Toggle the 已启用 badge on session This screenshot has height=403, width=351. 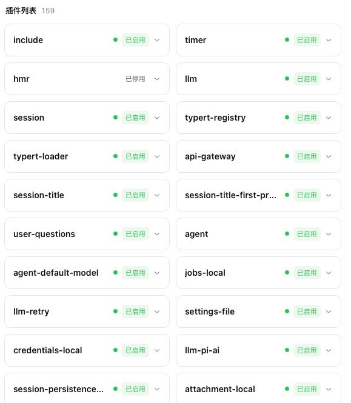click(135, 118)
